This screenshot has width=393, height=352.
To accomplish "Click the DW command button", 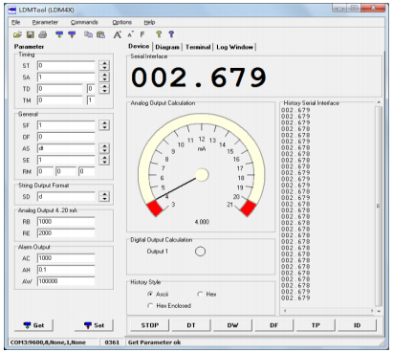I will point(232,325).
